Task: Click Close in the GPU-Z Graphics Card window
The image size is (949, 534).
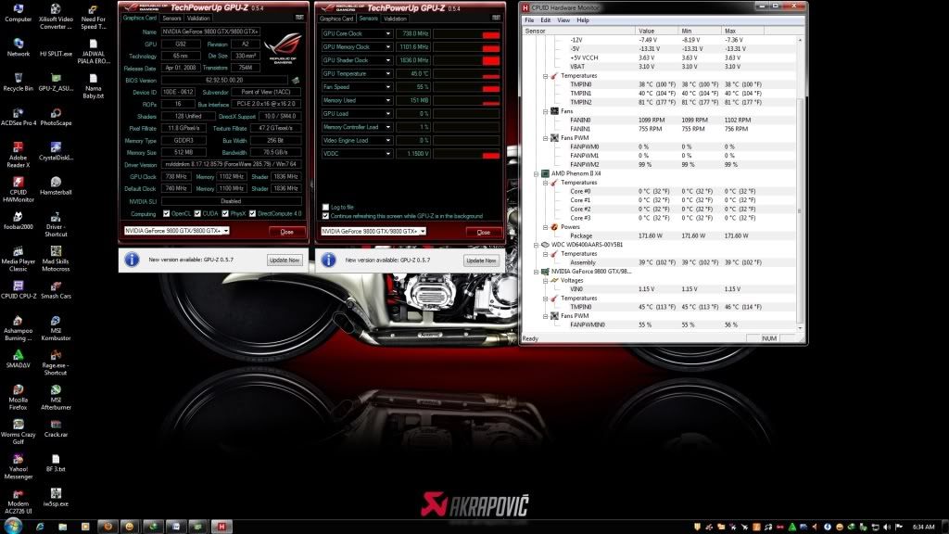Action: coord(287,232)
